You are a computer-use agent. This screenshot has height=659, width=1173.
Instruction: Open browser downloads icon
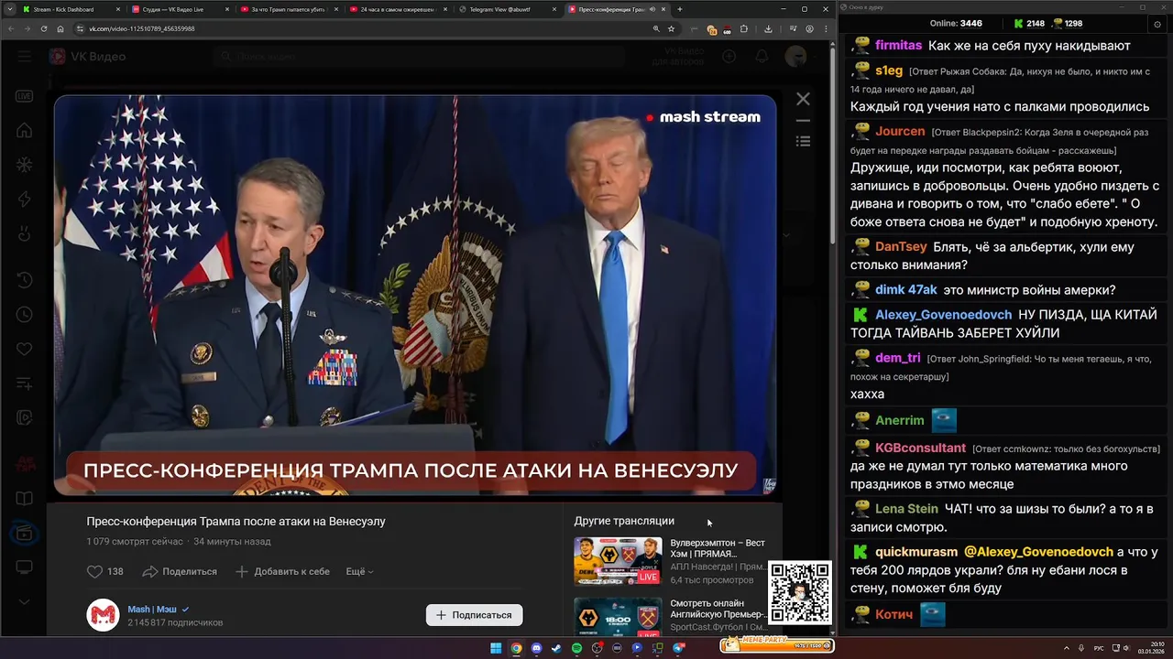click(768, 28)
